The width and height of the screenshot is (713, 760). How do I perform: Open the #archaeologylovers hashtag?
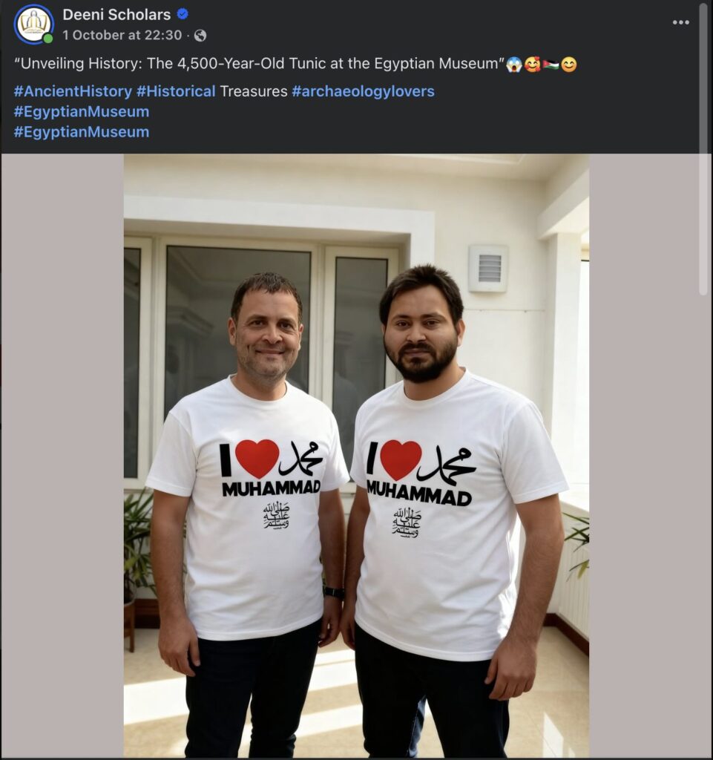(x=363, y=91)
